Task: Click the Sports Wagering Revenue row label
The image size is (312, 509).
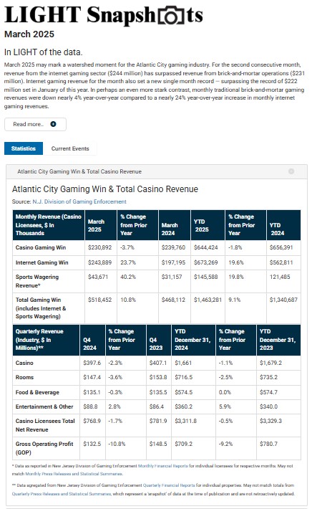Action: coord(37,281)
